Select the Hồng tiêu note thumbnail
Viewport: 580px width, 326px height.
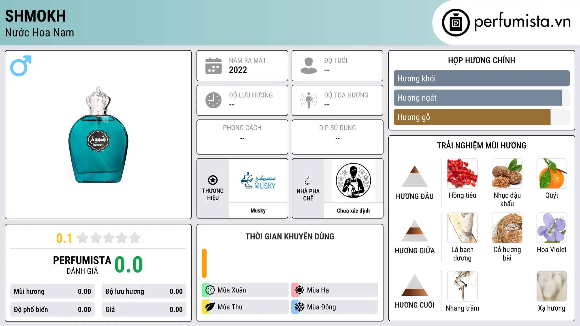pyautogui.click(x=462, y=173)
